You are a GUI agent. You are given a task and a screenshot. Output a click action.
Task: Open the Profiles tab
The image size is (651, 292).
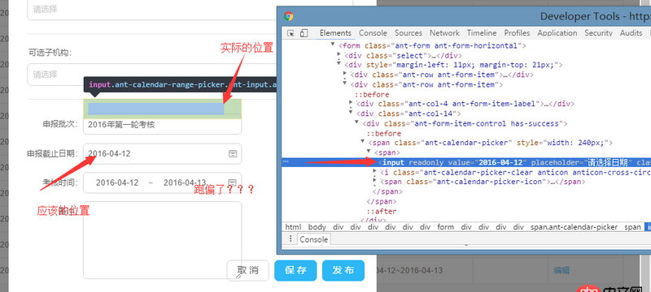(517, 33)
